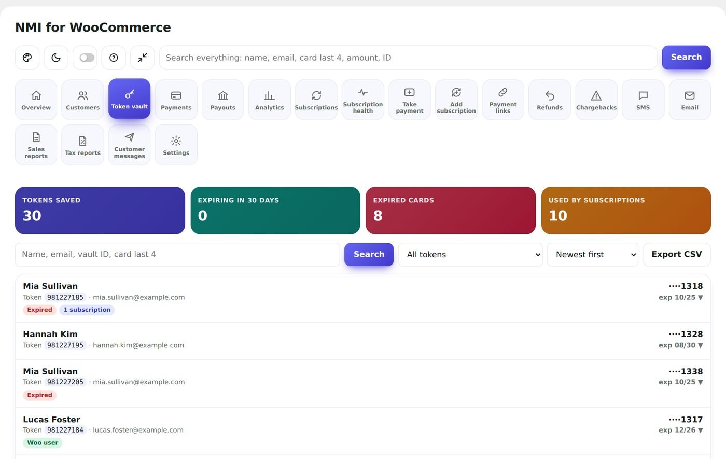The image size is (726, 459).
Task: Click the collapse view arrows icon
Action: coord(142,58)
